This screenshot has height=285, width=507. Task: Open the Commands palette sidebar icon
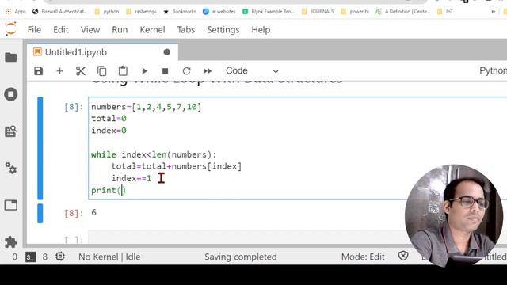click(x=11, y=131)
